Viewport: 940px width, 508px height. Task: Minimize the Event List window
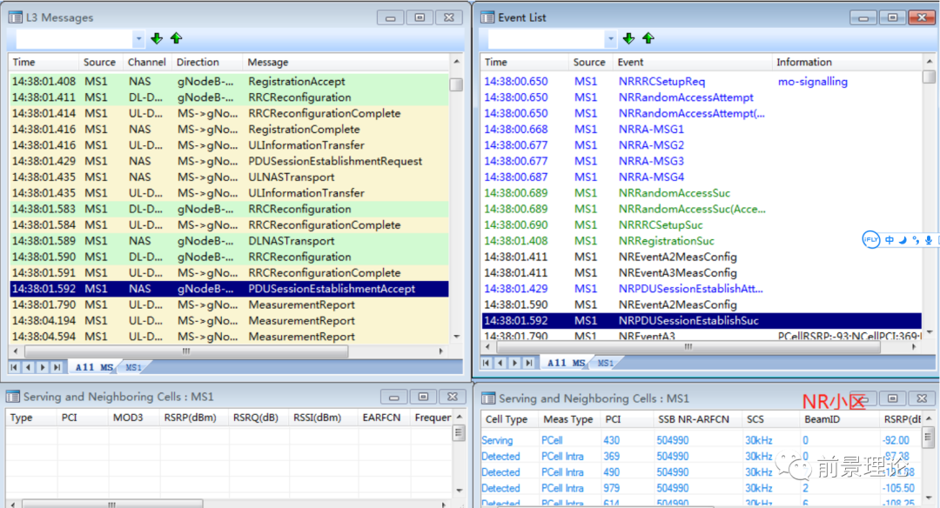click(863, 18)
